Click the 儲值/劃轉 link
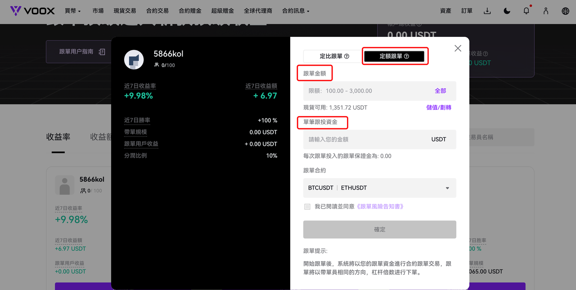Image resolution: width=576 pixels, height=290 pixels. (x=439, y=108)
